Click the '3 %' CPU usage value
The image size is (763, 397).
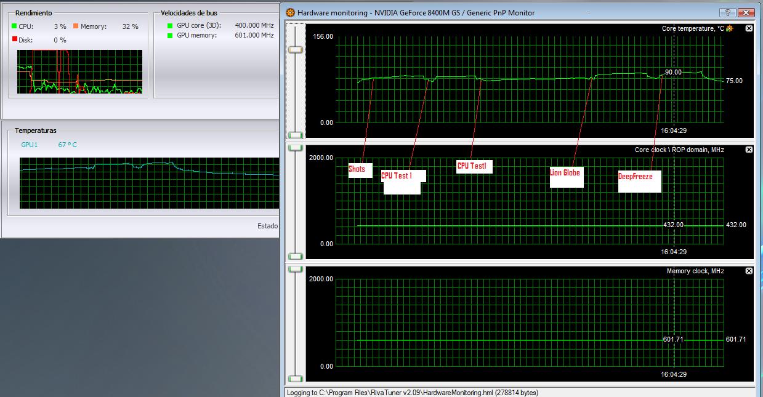[60, 26]
